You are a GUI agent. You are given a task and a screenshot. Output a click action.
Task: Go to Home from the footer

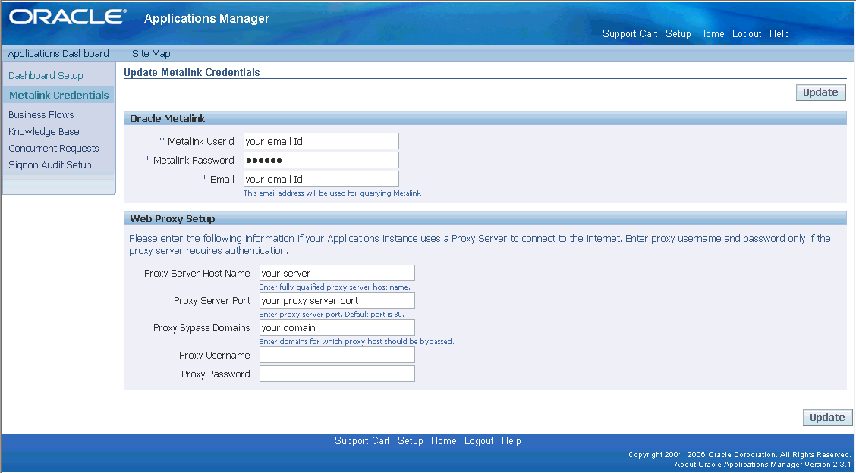pyautogui.click(x=443, y=441)
